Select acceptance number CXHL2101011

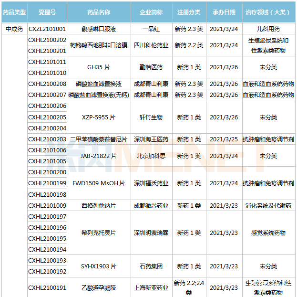(x=47, y=62)
